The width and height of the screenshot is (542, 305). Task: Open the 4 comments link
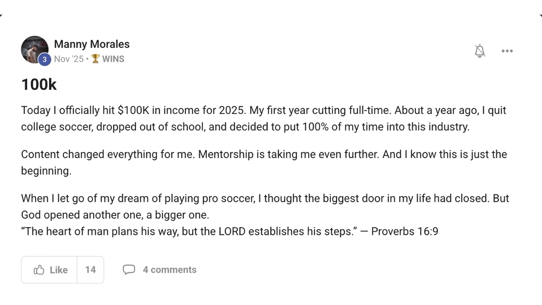169,270
